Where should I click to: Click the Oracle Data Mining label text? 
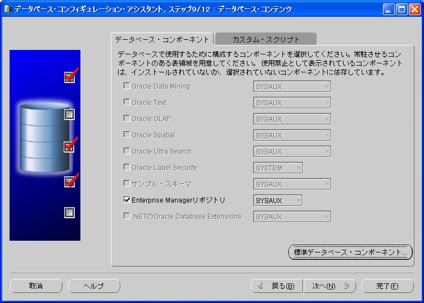pyautogui.click(x=161, y=86)
